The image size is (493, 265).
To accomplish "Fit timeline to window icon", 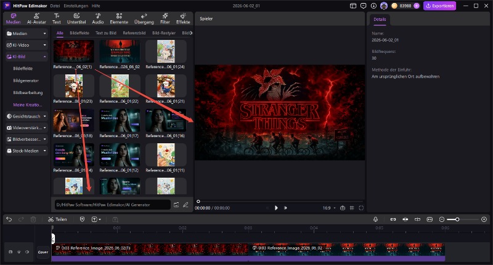I will (430, 220).
